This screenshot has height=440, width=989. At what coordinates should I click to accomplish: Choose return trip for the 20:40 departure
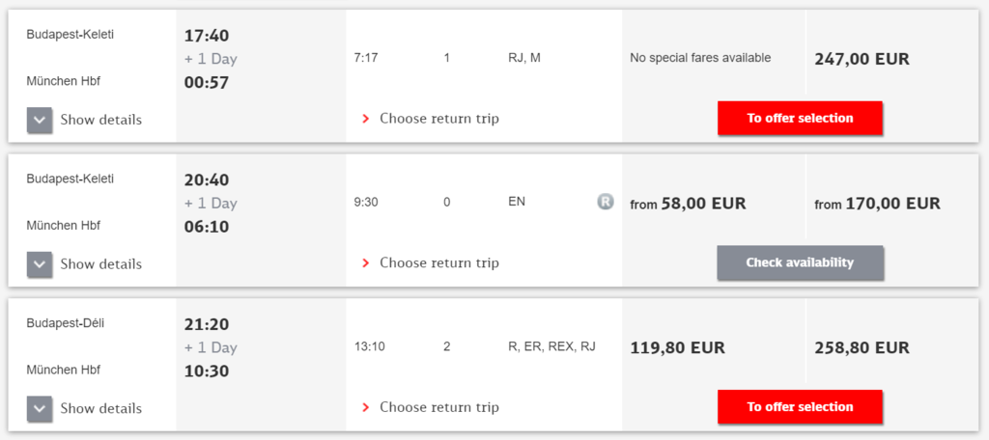coord(438,263)
